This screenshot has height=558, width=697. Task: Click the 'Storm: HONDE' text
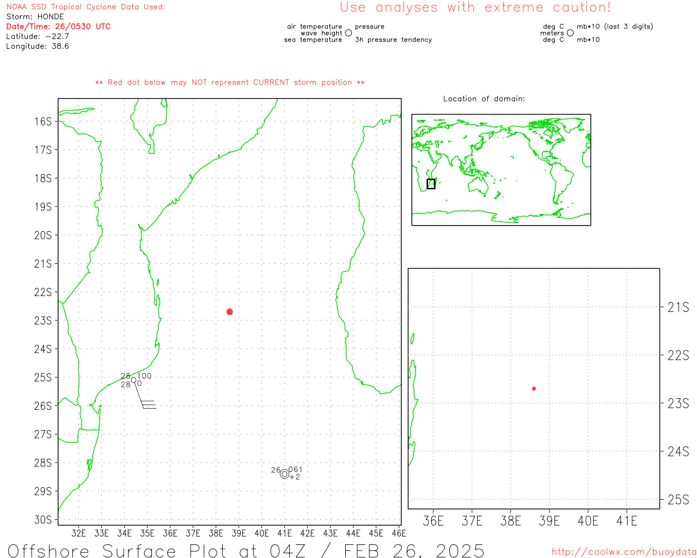35,17
